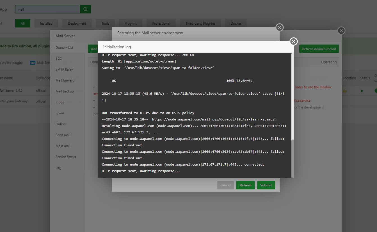This screenshot has height=232, width=377.
Task: Go to Mail forward section
Action: tap(67, 80)
